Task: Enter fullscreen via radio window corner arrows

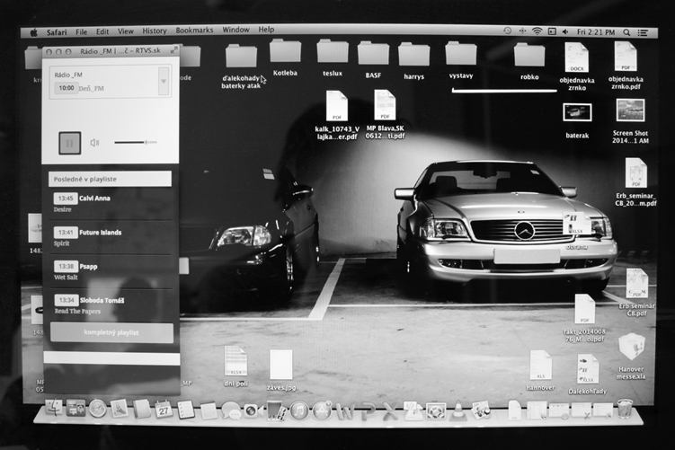Action: coord(173,50)
